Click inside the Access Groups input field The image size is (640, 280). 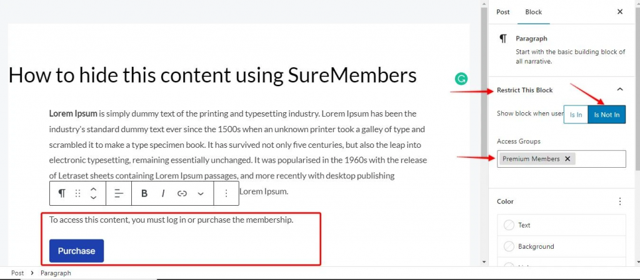coord(599,159)
